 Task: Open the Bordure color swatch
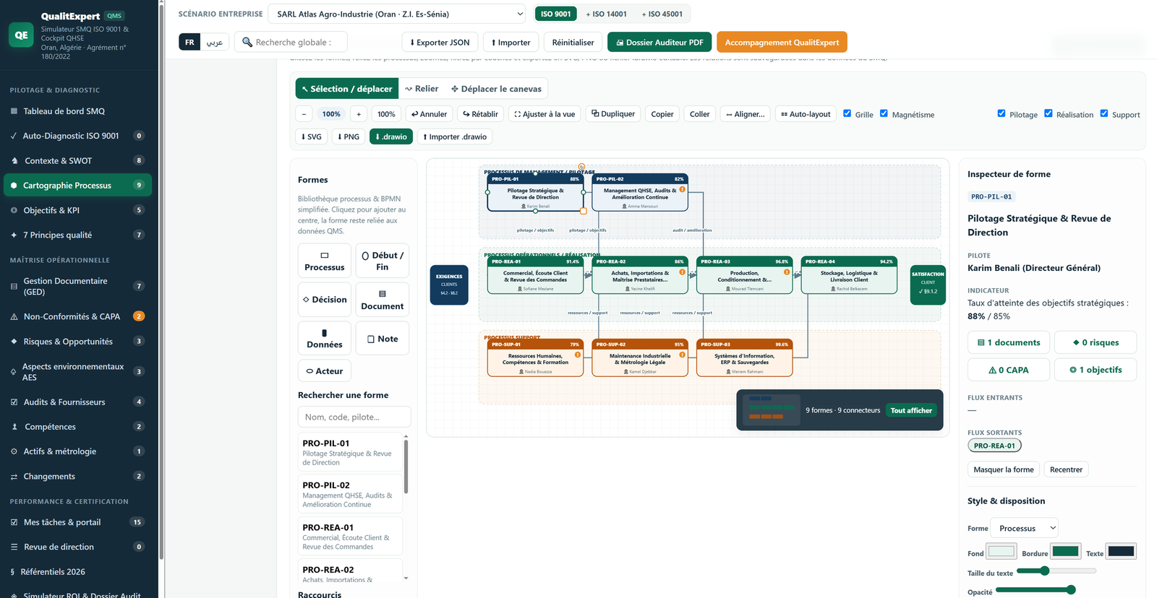tap(1066, 552)
